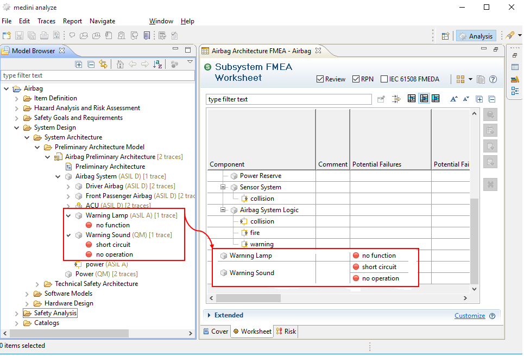524x357 pixels.
Task: Click the Customize link
Action: (470, 316)
